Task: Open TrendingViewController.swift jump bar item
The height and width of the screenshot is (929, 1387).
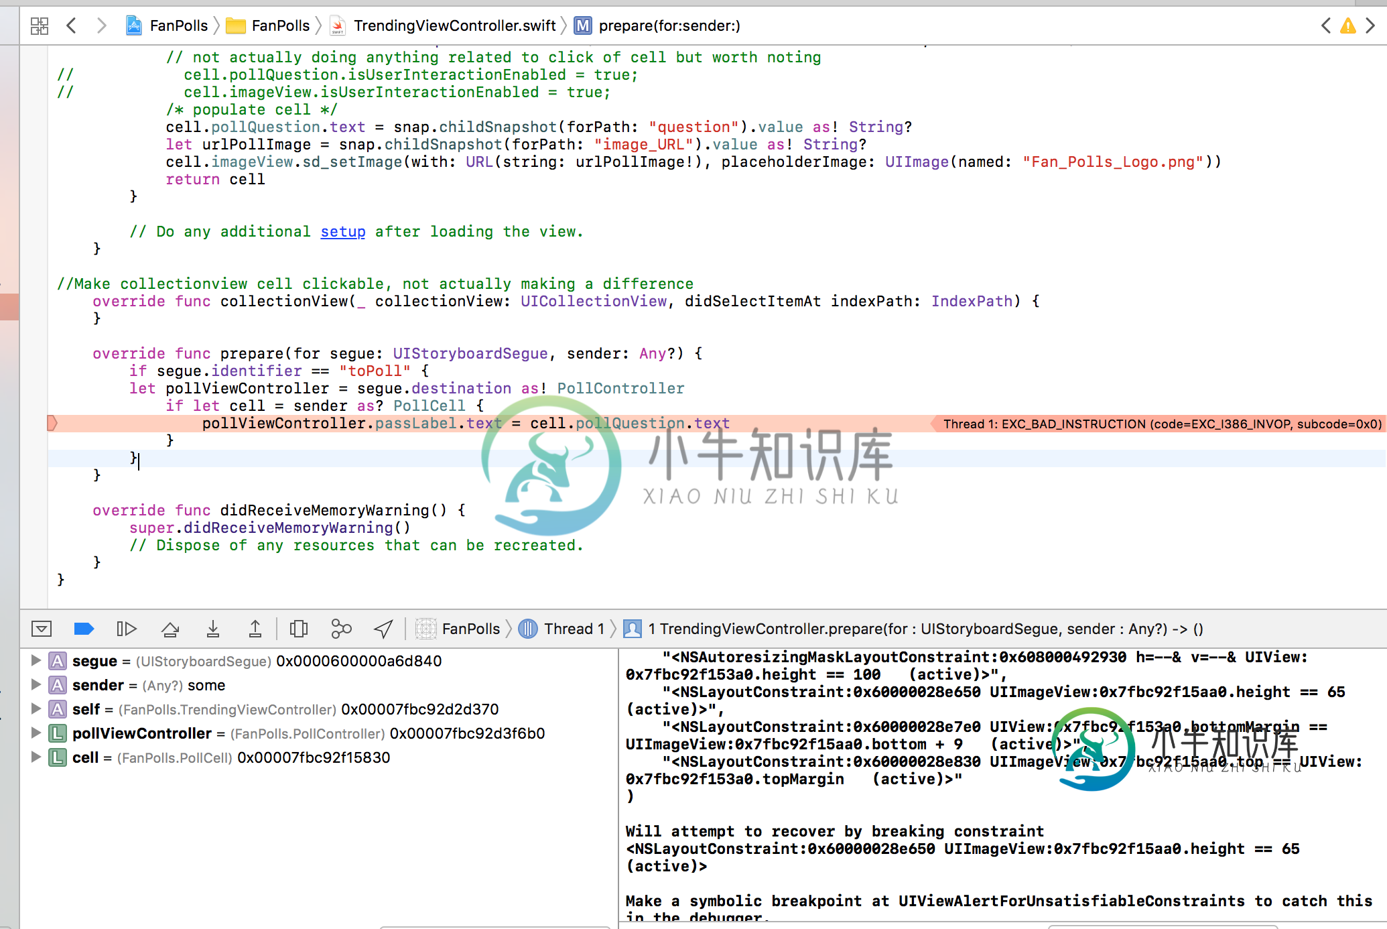Action: tap(443, 26)
